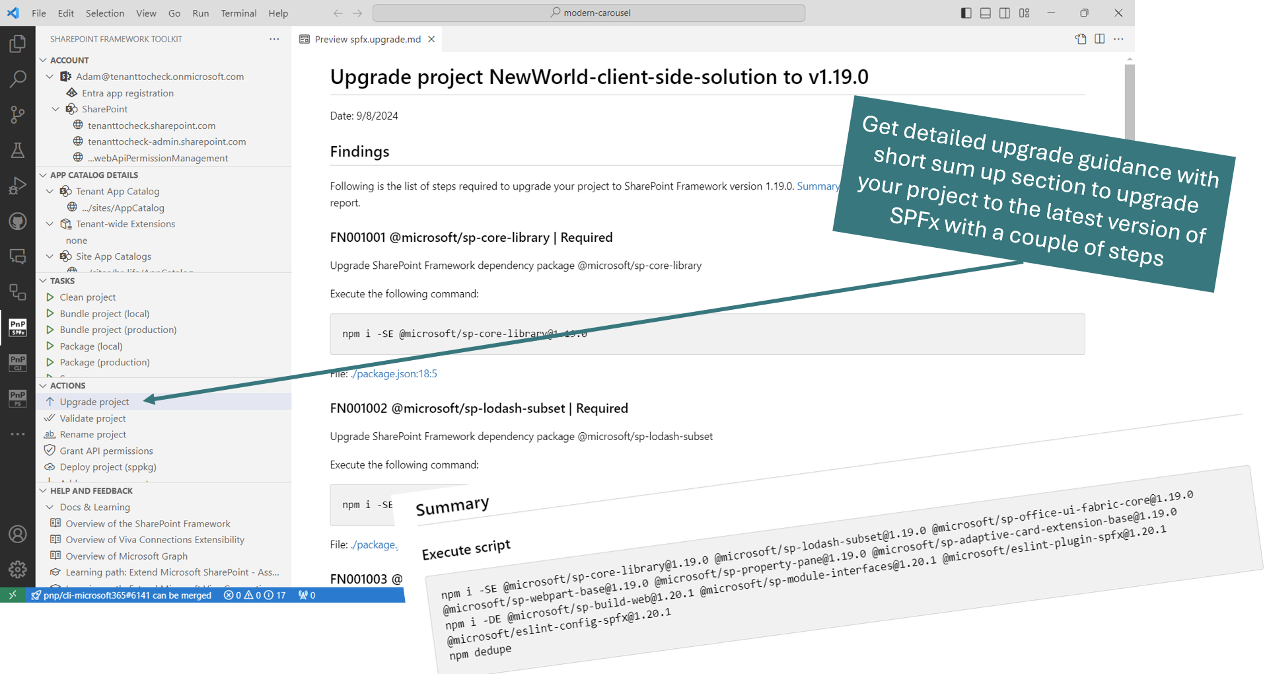Open the Remote Explorer monitor icon

(x=18, y=256)
